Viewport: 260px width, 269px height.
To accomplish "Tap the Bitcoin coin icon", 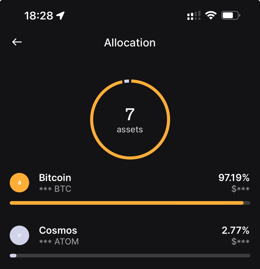I will 19,183.
